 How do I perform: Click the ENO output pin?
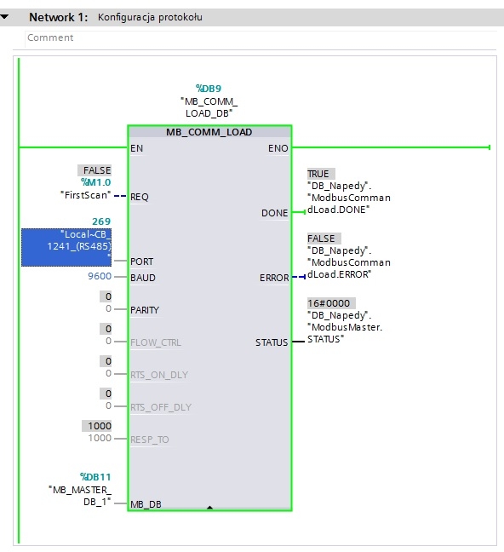[x=278, y=148]
